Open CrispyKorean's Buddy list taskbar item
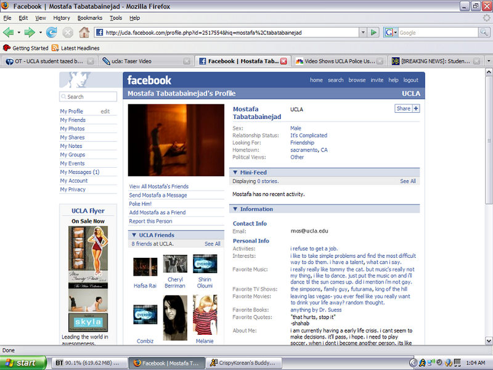The image size is (493, 370). [x=244, y=363]
